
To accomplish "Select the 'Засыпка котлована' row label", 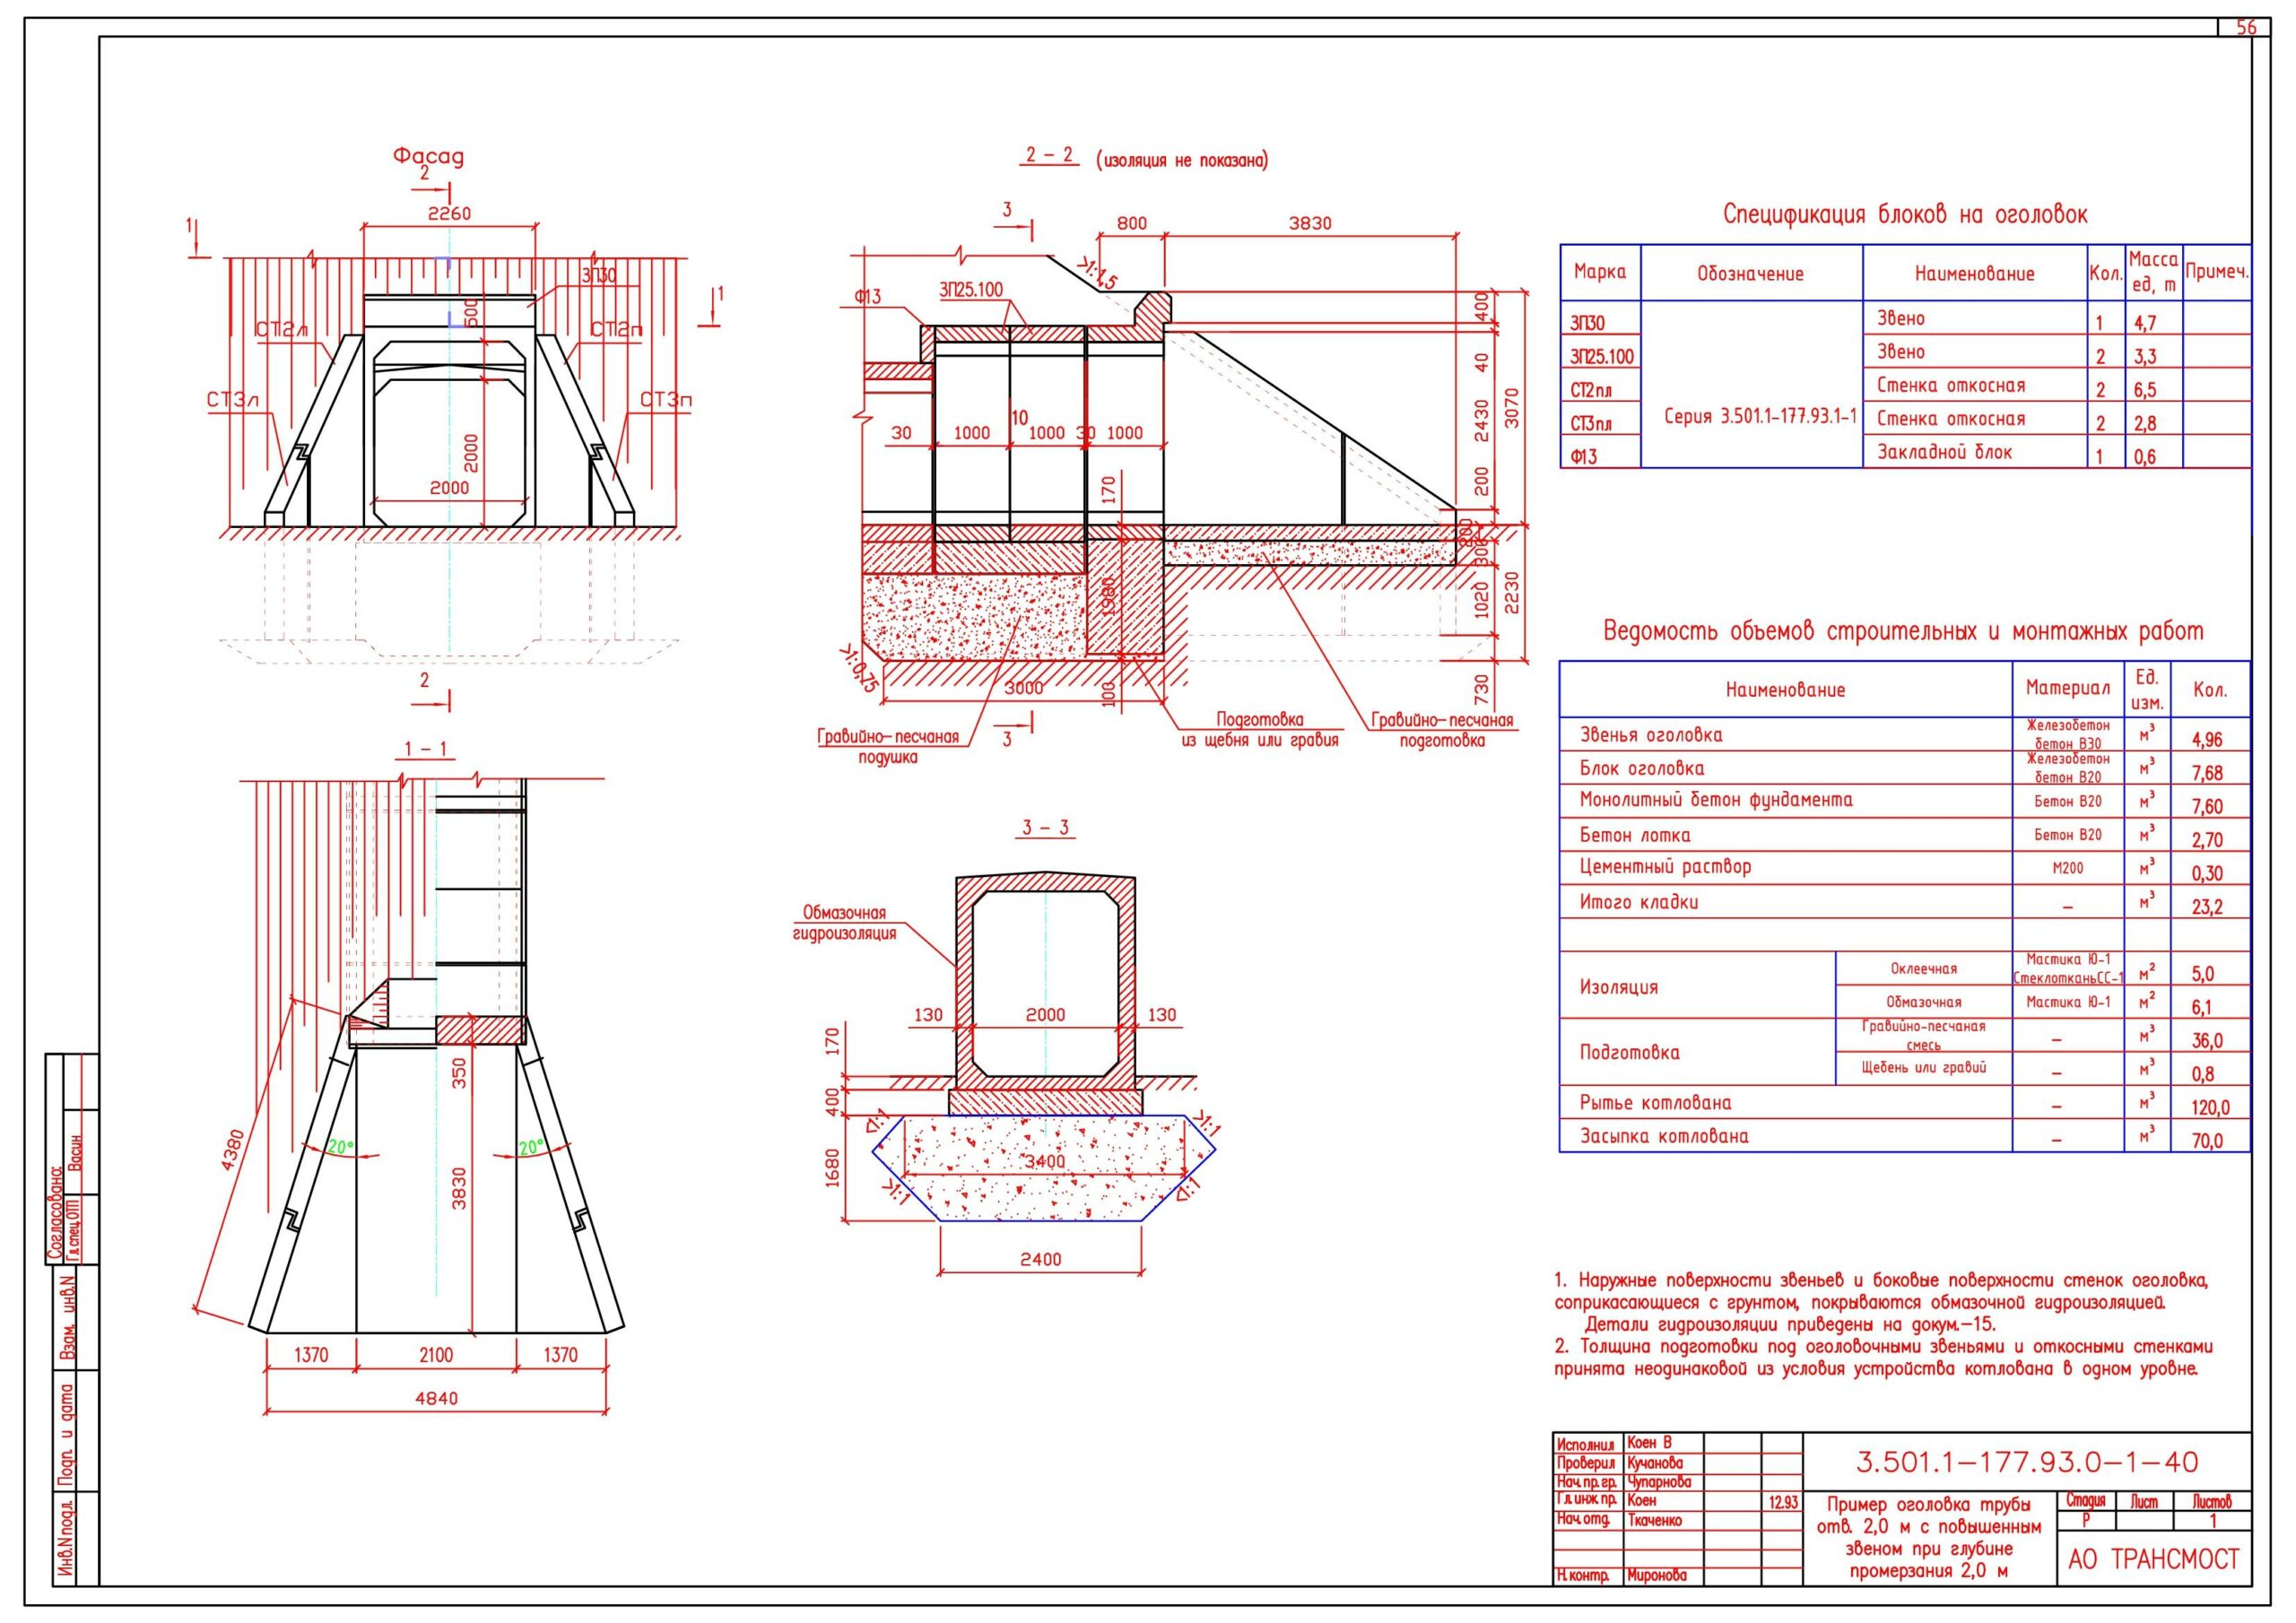I will pos(1664,1136).
